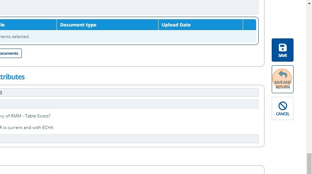Focus the input field containing 3
The image size is (312, 174).
point(129,93)
